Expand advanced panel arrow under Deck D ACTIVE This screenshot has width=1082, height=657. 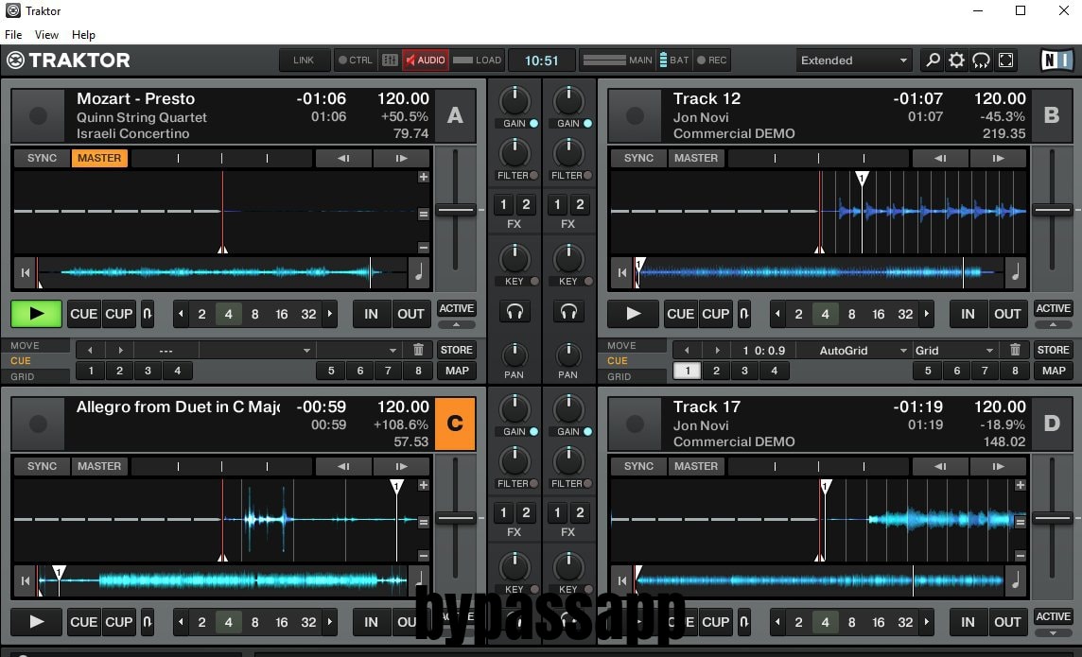pyautogui.click(x=1053, y=632)
